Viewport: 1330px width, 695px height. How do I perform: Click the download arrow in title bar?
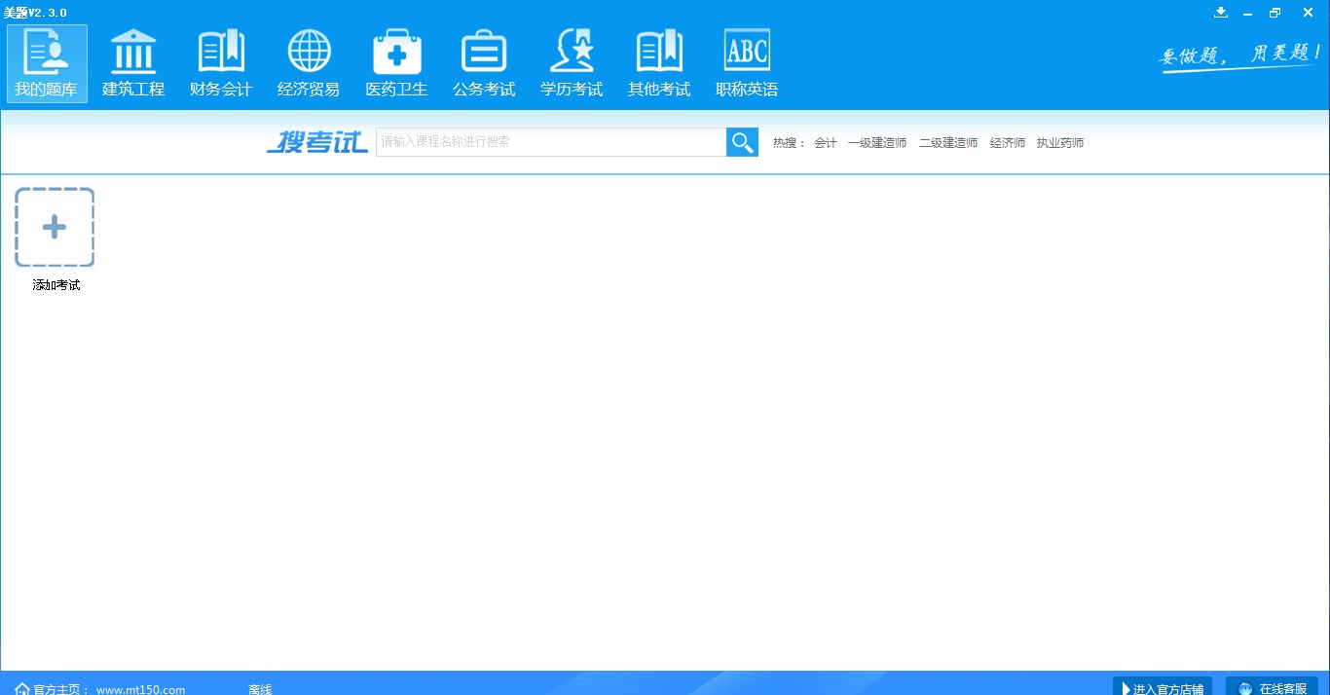click(x=1221, y=13)
